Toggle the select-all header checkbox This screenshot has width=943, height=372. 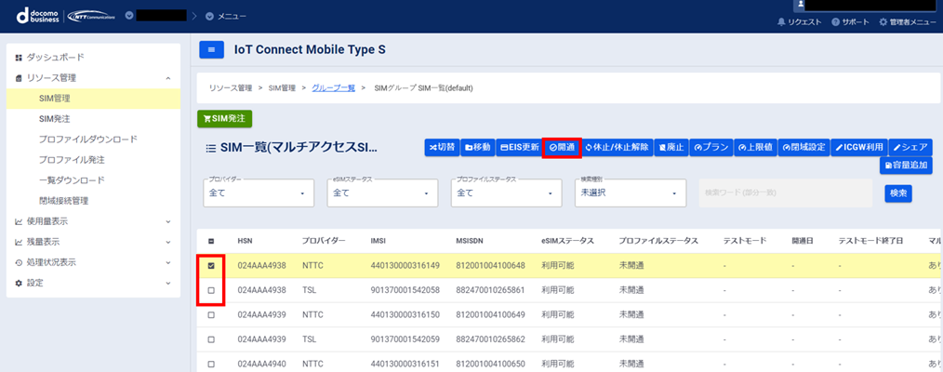(211, 241)
